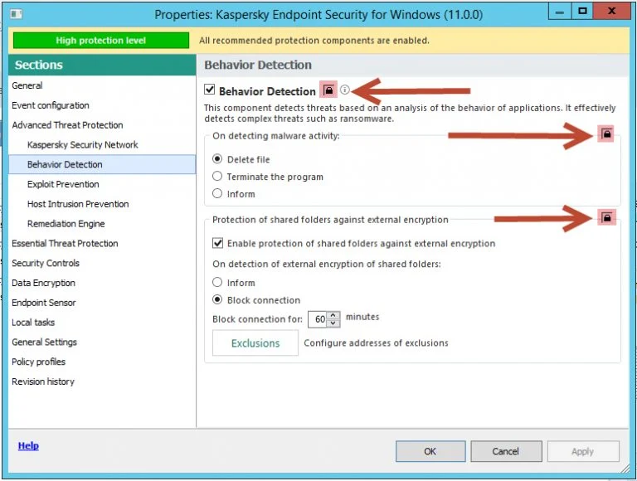Click the info icon next to Behavior Detection
The width and height of the screenshot is (637, 481).
point(344,90)
